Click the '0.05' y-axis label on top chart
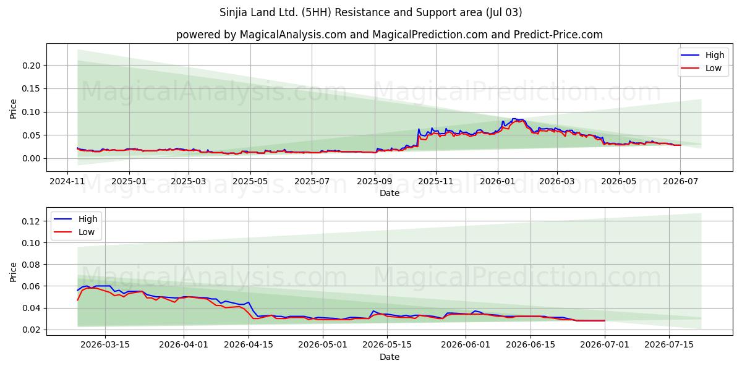 (32, 135)
